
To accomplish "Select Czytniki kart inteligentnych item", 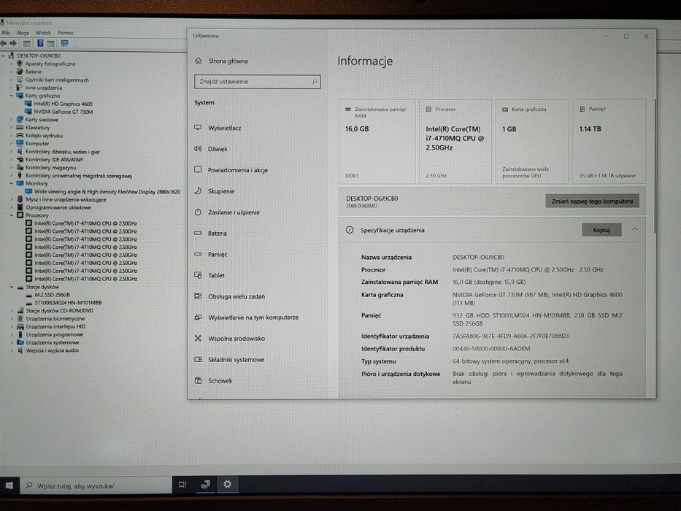I will (x=57, y=80).
